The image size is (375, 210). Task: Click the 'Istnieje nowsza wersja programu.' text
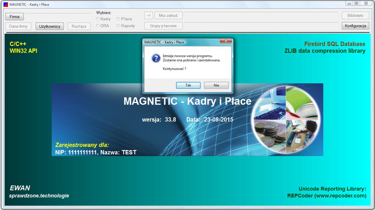click(188, 56)
